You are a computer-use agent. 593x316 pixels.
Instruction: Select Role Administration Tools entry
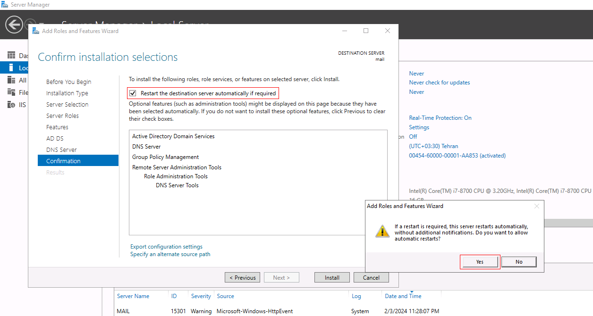click(x=176, y=176)
